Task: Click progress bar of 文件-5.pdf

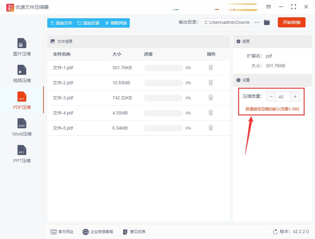Action: (x=163, y=128)
